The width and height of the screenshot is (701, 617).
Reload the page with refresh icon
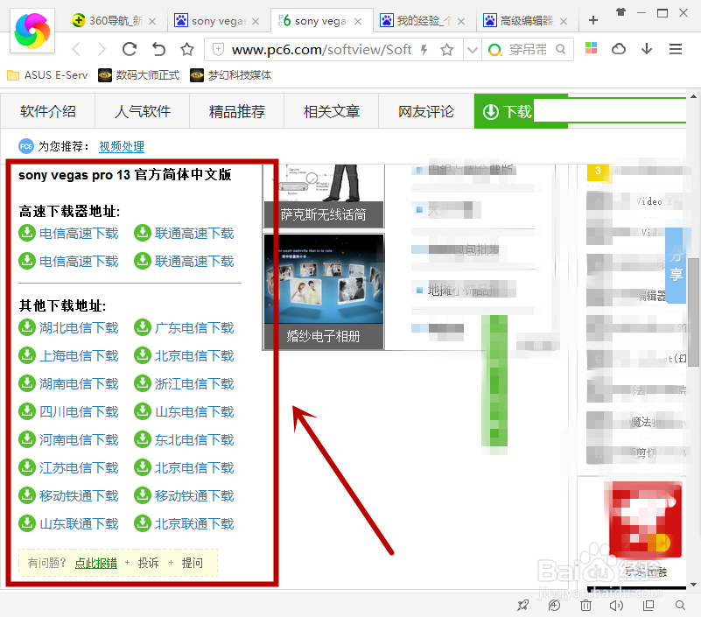pyautogui.click(x=130, y=49)
